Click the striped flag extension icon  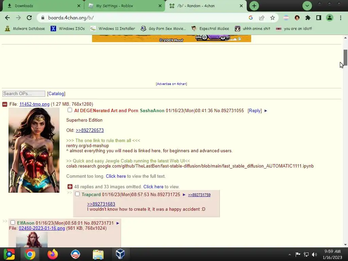(286, 18)
